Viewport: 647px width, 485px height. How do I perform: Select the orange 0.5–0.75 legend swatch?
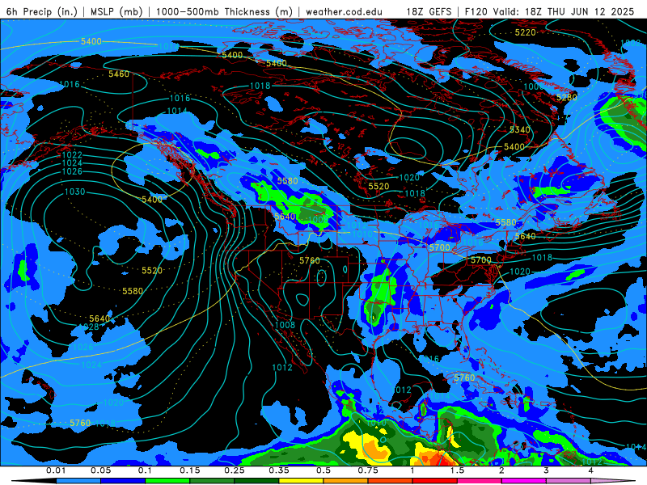coord(346,481)
